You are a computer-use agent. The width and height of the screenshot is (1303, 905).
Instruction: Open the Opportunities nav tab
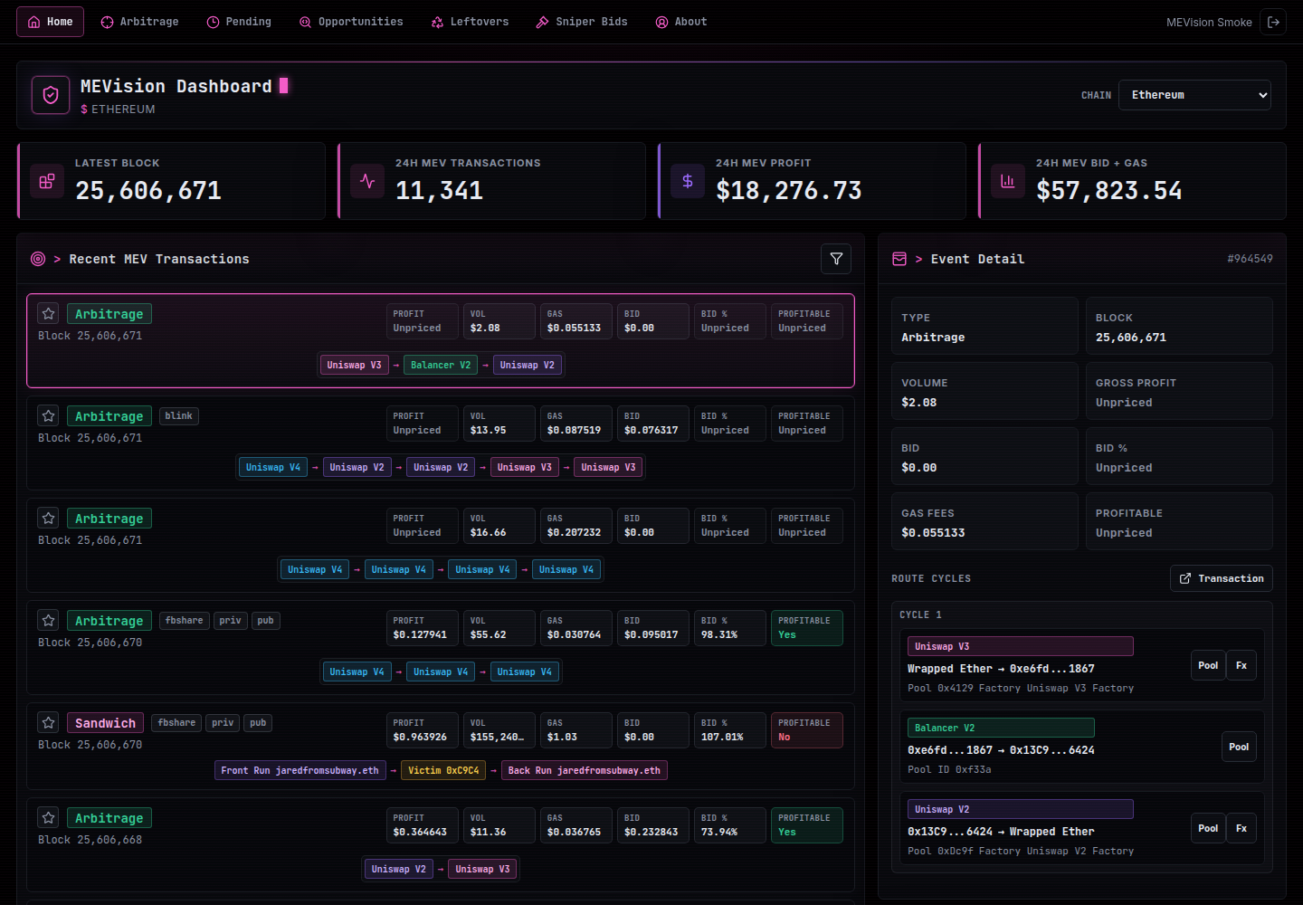pyautogui.click(x=351, y=22)
